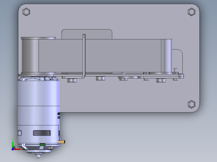Select the large left roller cylinder
Screen dimensions: 217x162
click(30, 56)
